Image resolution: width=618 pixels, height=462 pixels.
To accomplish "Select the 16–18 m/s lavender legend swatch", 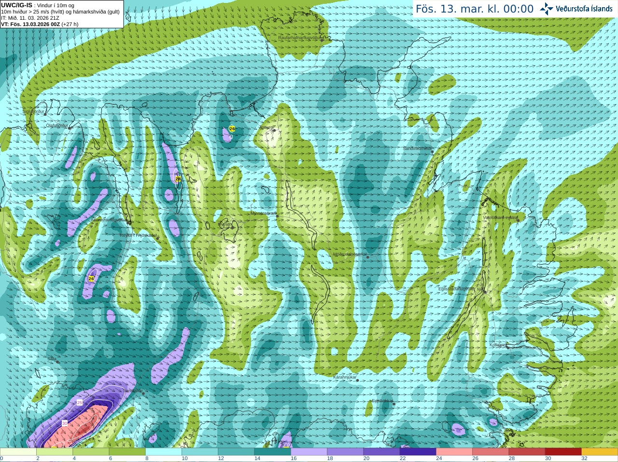I will pos(309,452).
